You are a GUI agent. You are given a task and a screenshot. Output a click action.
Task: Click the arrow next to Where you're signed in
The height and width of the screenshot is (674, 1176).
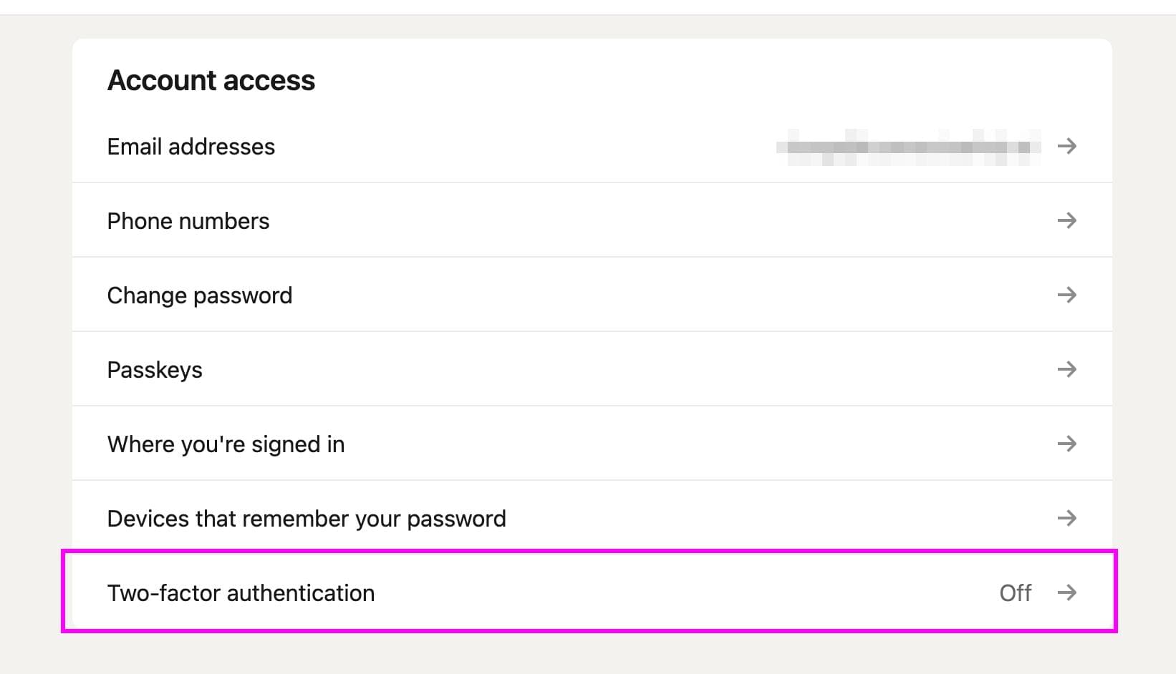[x=1068, y=444]
